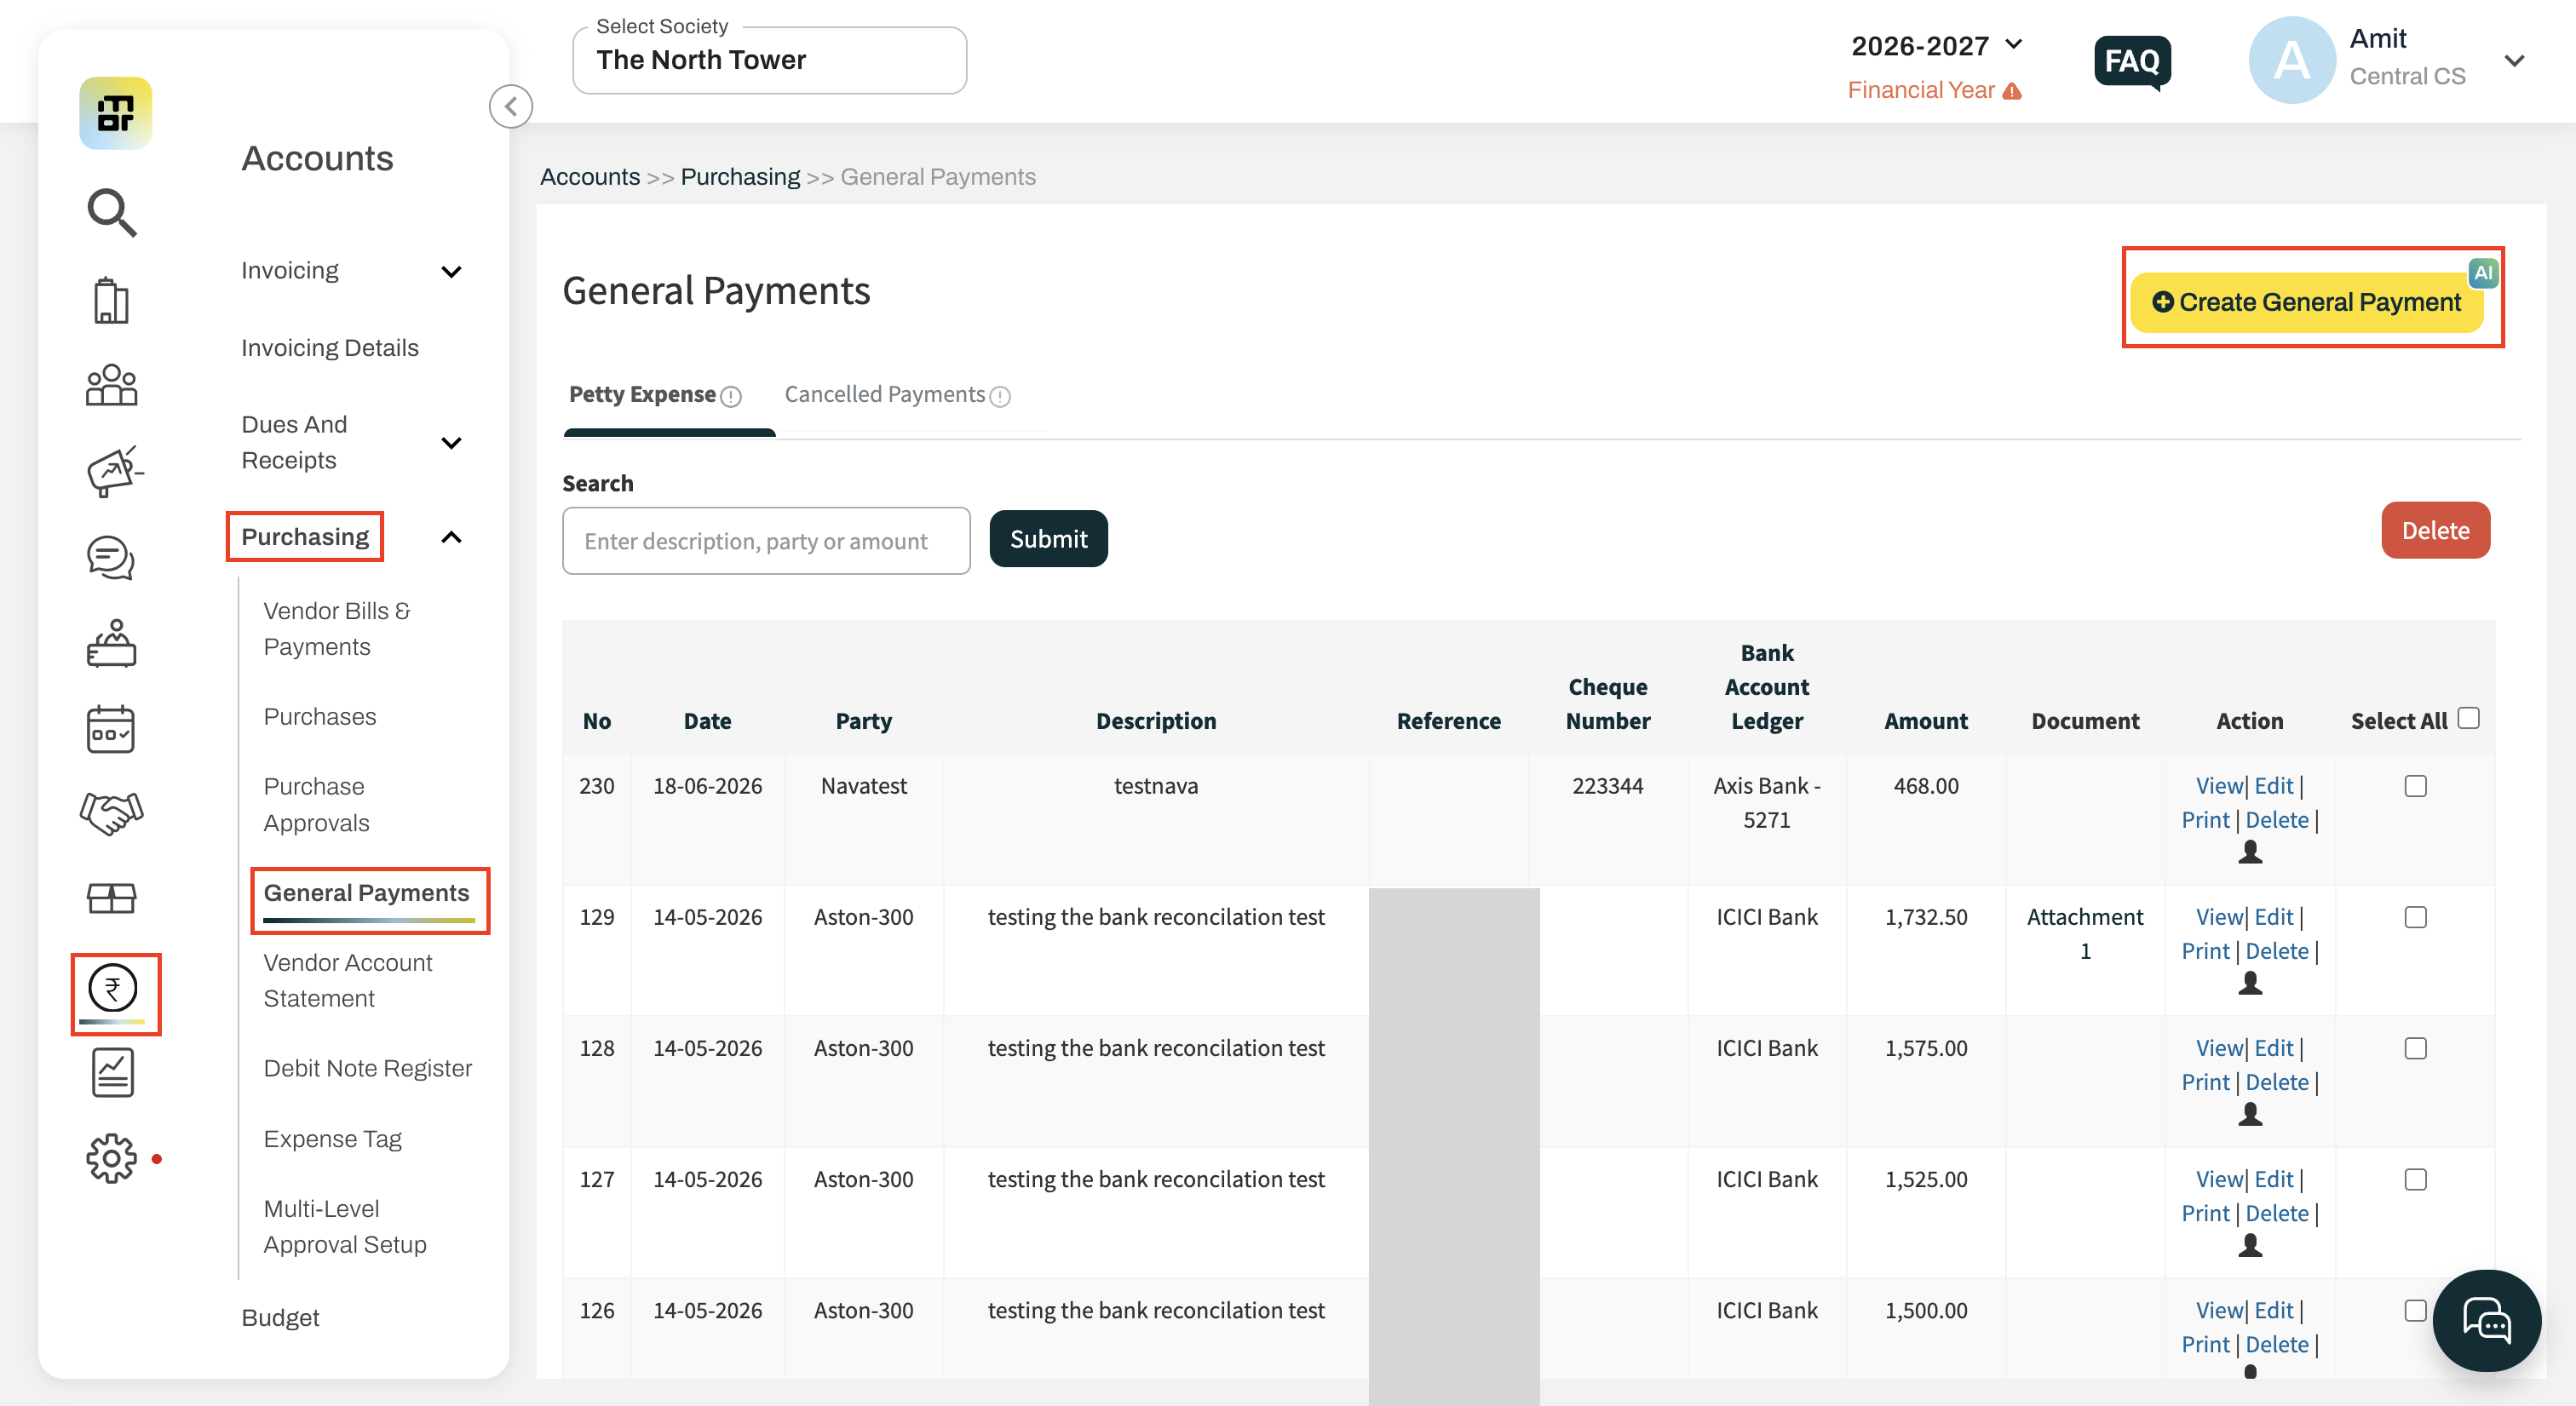Image resolution: width=2576 pixels, height=1406 pixels.
Task: Open the user account dropdown arrow
Action: pos(2514,61)
